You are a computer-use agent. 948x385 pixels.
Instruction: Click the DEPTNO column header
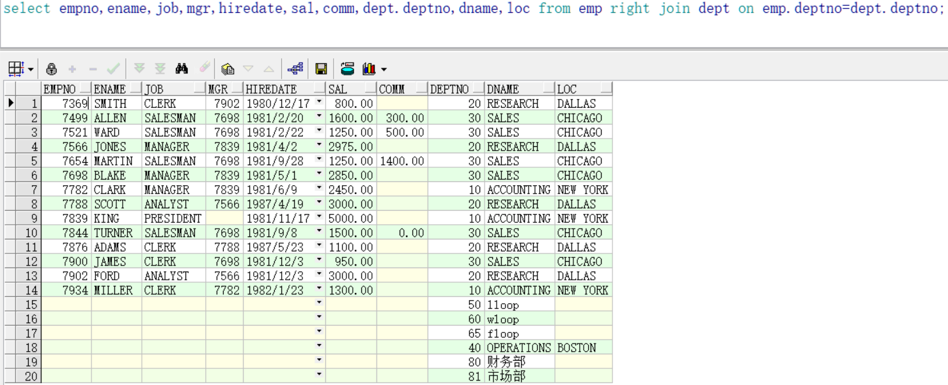(456, 89)
